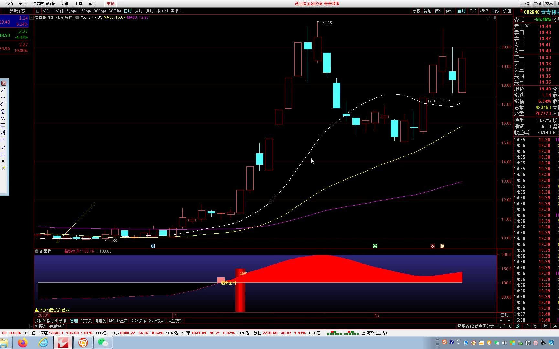The height and width of the screenshot is (349, 559).
Task: Open the 神量柱 indicator settings circle icon
Action: point(37,251)
